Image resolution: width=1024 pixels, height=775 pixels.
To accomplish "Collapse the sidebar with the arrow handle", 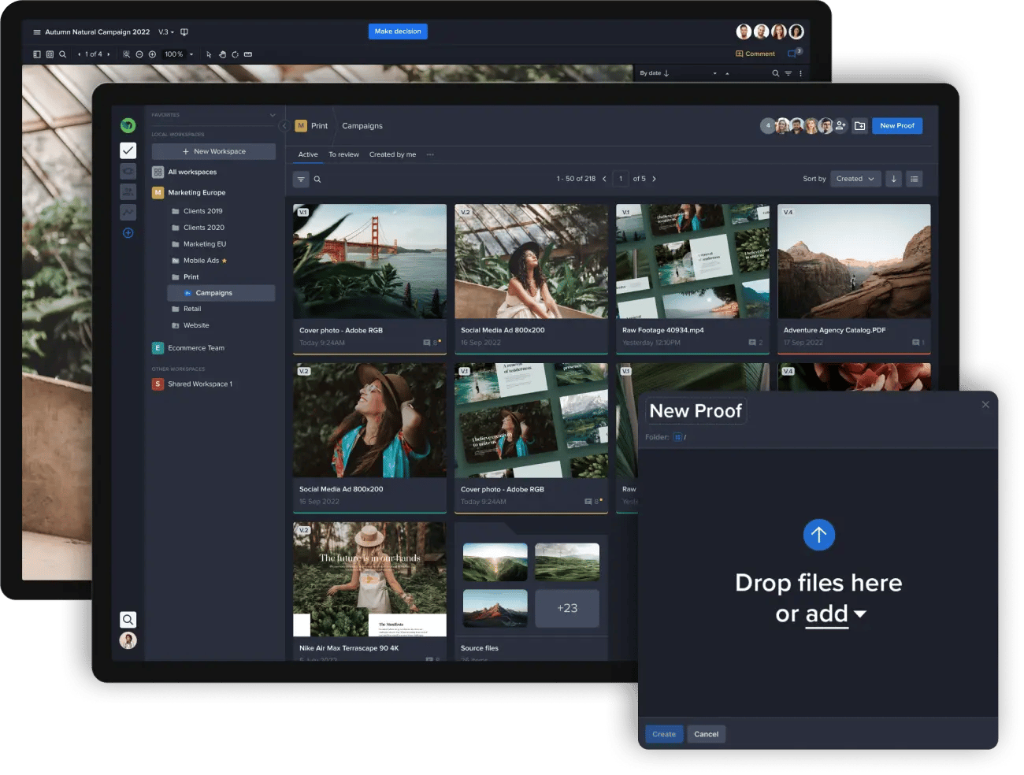I will [284, 126].
